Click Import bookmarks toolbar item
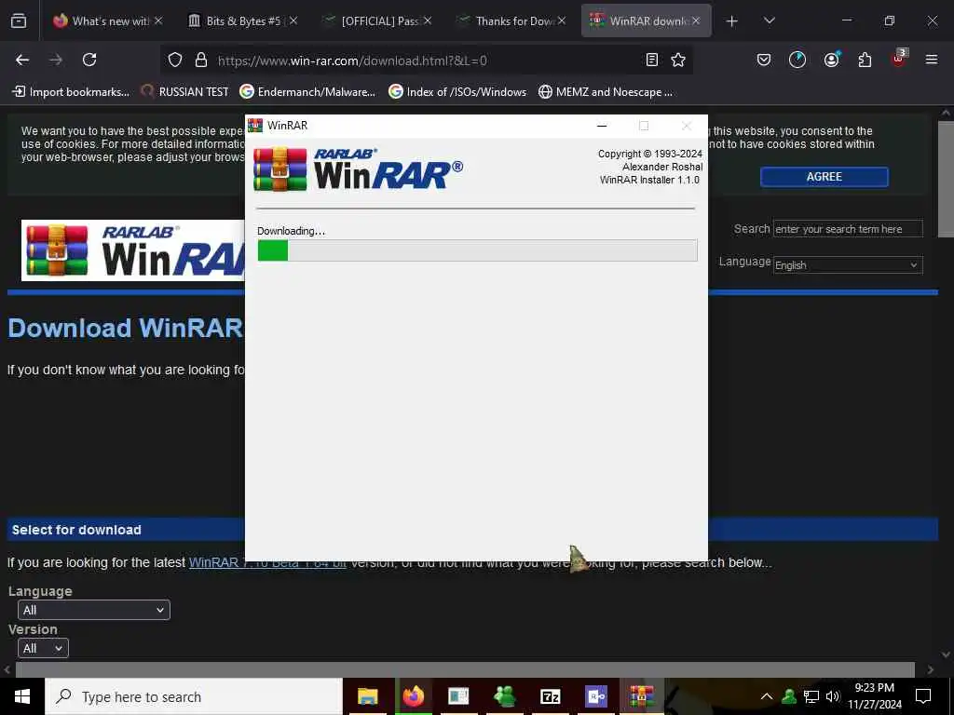The image size is (954, 715). pyautogui.click(x=71, y=92)
